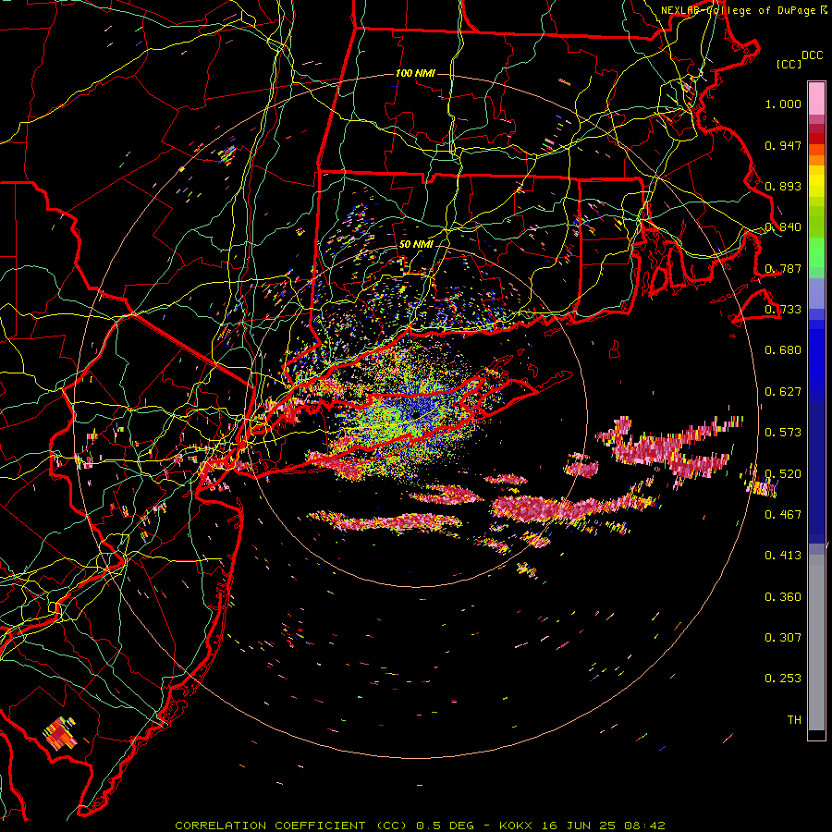Viewport: 832px width, 832px height.
Task: Click the 0.733 scale value
Action: pyautogui.click(x=783, y=310)
